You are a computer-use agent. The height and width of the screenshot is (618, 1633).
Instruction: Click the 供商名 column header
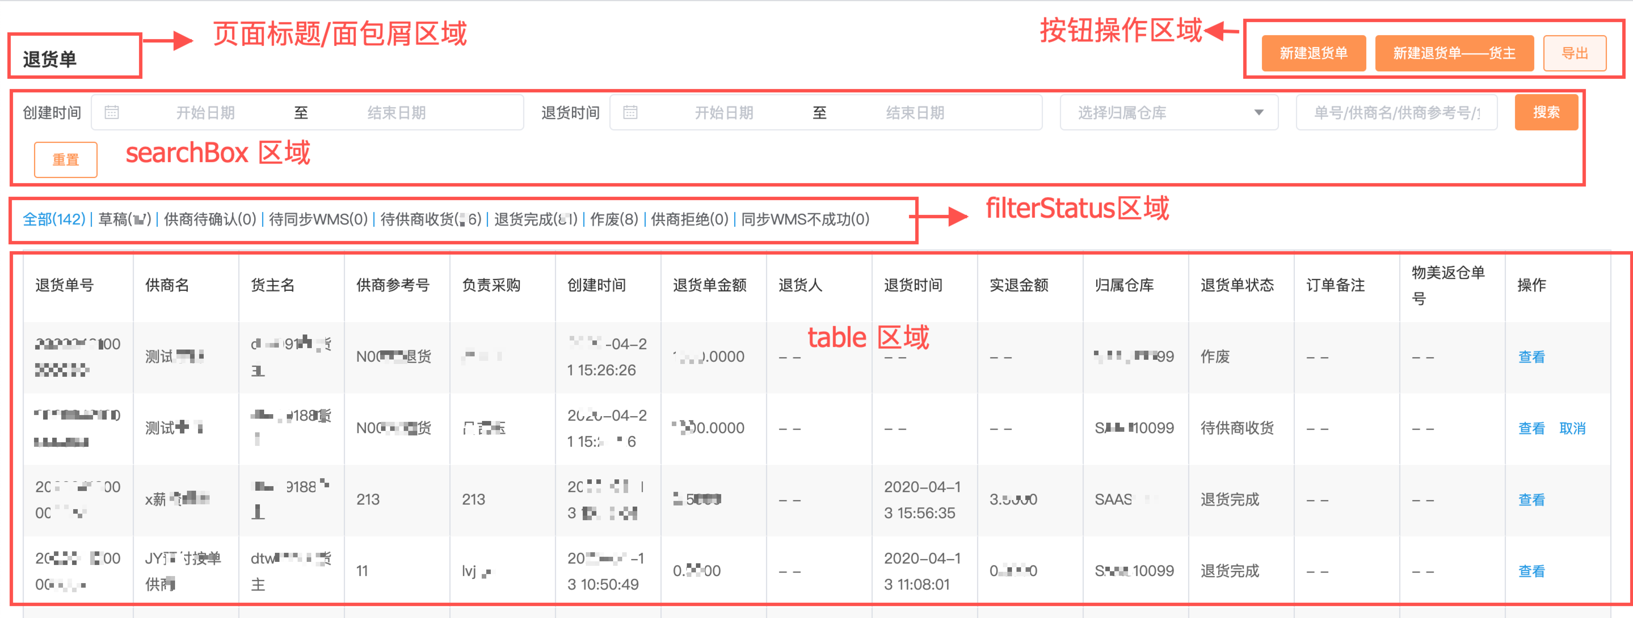167,285
